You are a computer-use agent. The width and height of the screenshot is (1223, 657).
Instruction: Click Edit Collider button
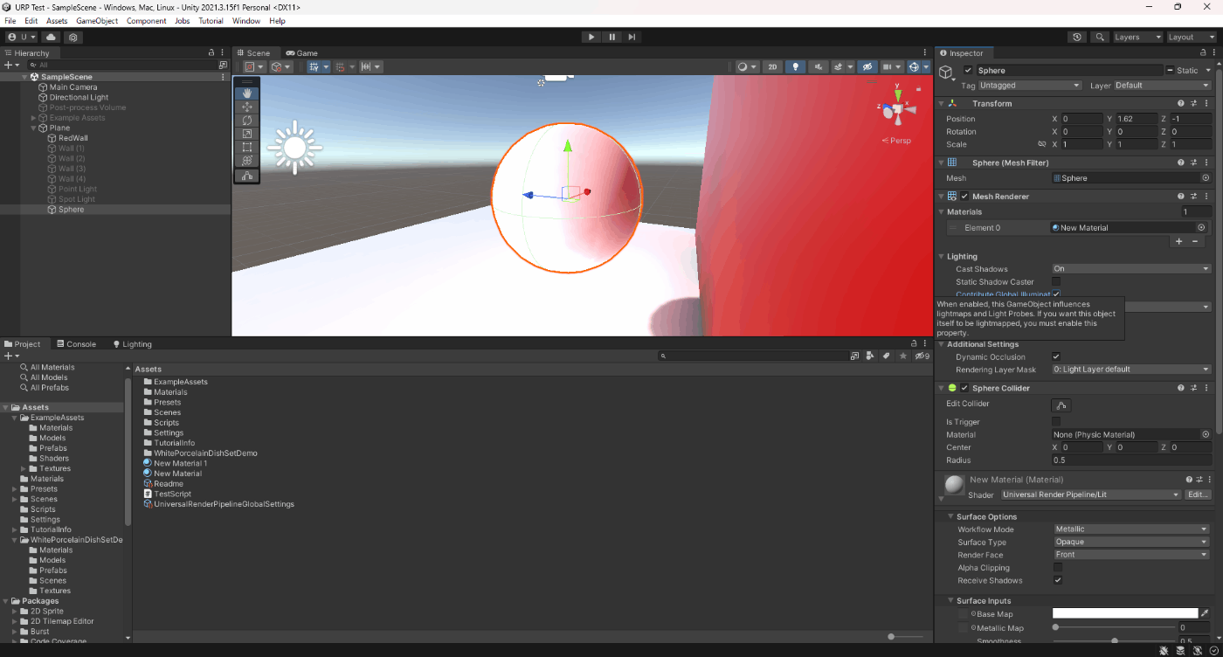point(1061,405)
